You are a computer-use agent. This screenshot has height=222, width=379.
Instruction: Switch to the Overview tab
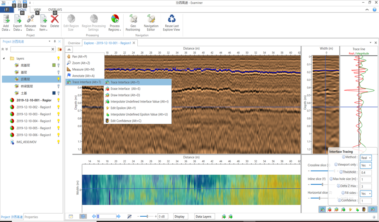tap(74, 43)
